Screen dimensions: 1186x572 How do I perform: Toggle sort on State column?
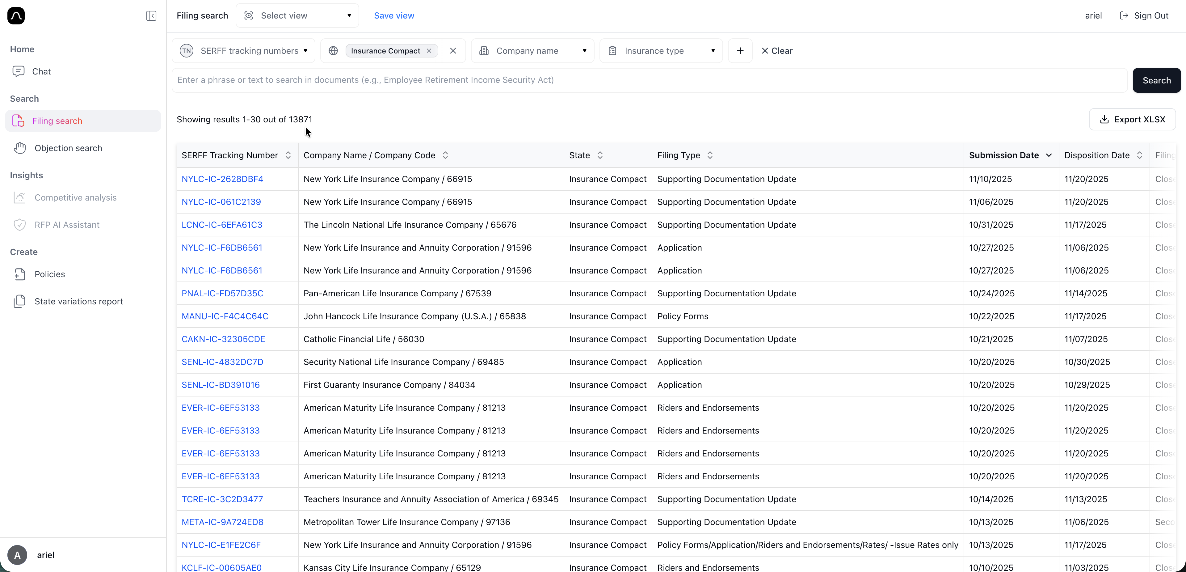click(599, 155)
